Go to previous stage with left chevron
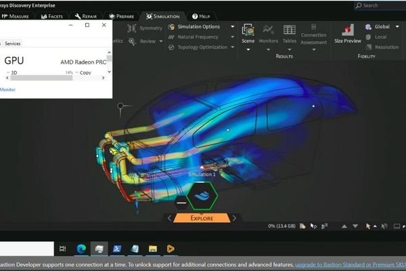This screenshot has height=271, width=406. click(169, 218)
